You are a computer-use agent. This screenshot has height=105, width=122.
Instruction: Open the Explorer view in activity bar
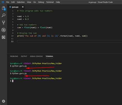pos(4,8)
